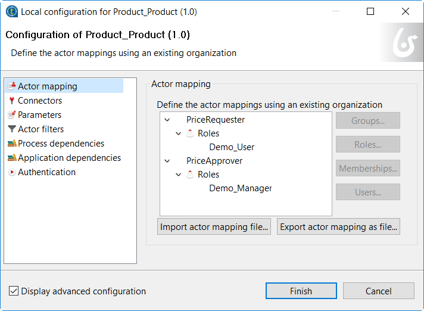Switch to the Parameters section
The image size is (424, 311).
(x=39, y=115)
